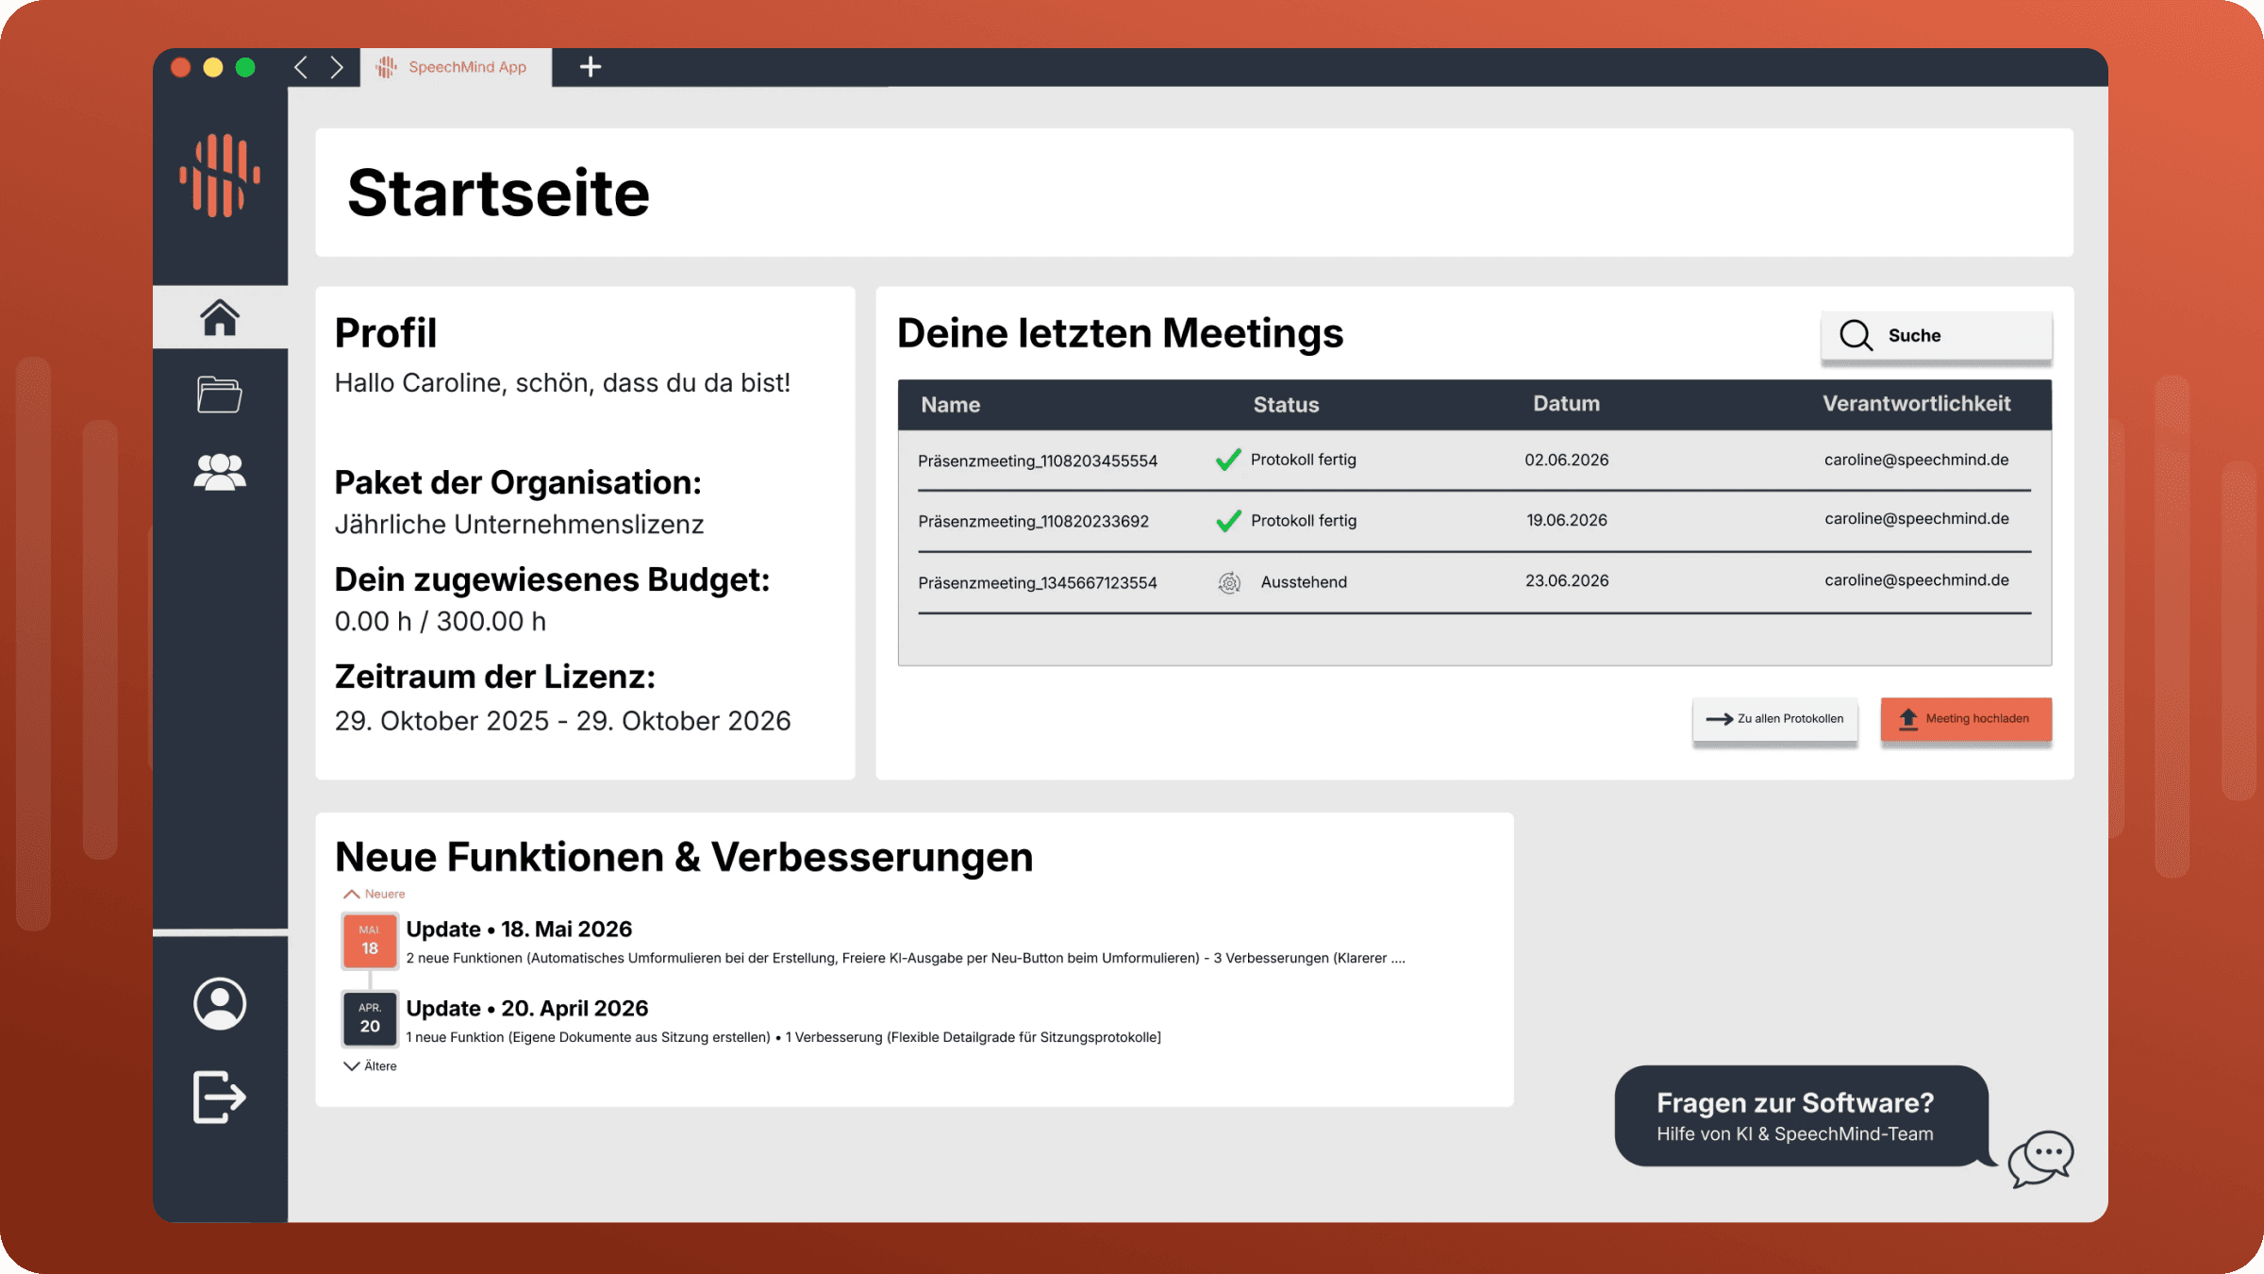Click the Neue Funktionen & Verbesserungen heading
This screenshot has width=2264, height=1274.
point(684,857)
